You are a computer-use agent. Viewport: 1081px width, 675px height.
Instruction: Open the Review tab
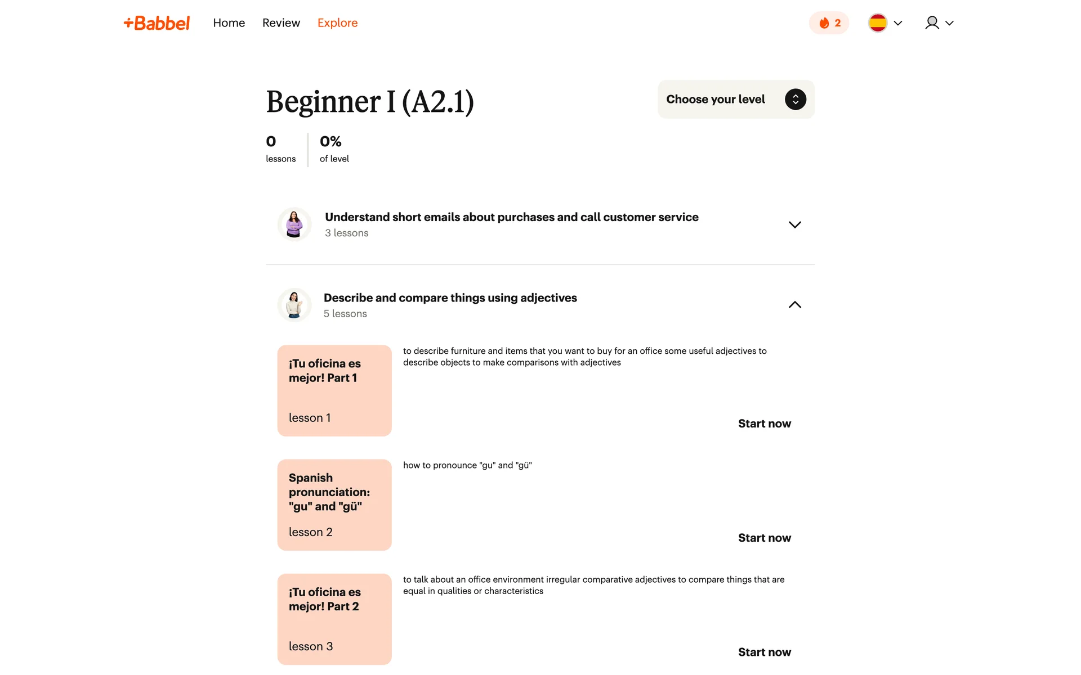click(281, 23)
